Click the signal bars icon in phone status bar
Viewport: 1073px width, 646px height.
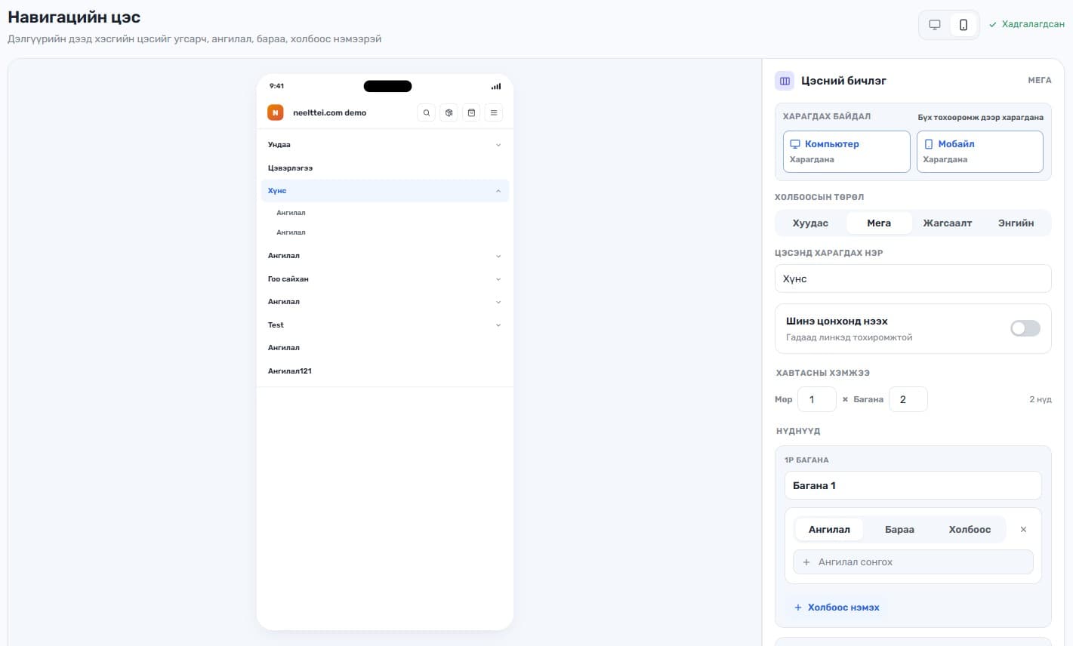coord(496,86)
